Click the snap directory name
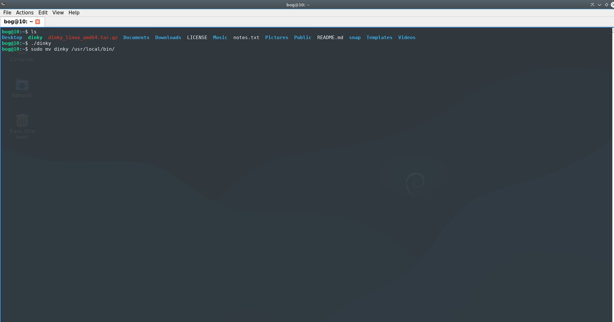 coord(355,38)
